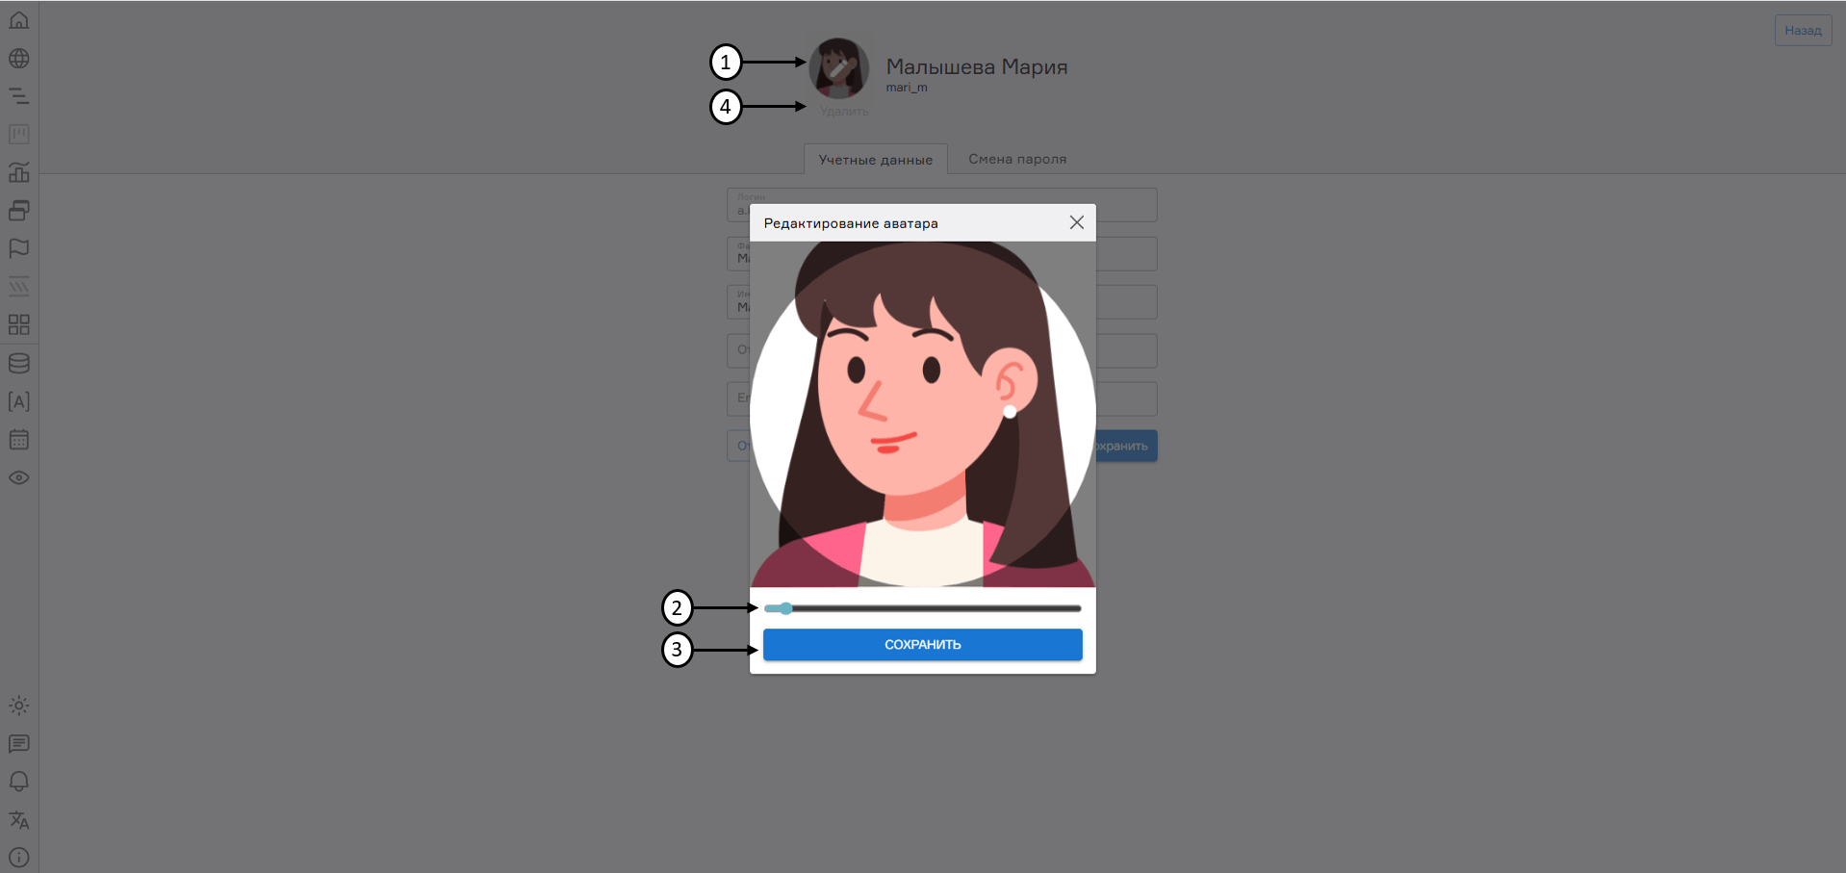Open the Home section in the sidebar
This screenshot has height=873, width=1846.
coord(19,19)
